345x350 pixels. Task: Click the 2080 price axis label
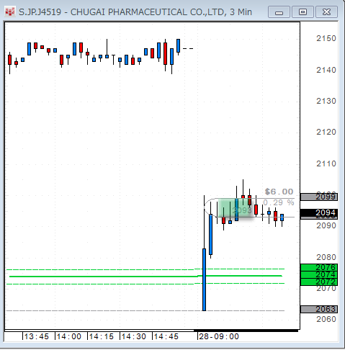coord(326,257)
